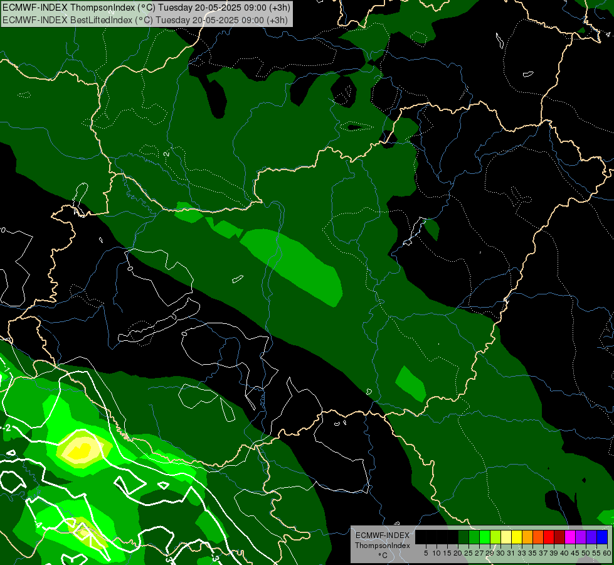Screen dimensions: 614x565
Task: Choose the red 37–39 legend swatch
Action: (x=549, y=537)
